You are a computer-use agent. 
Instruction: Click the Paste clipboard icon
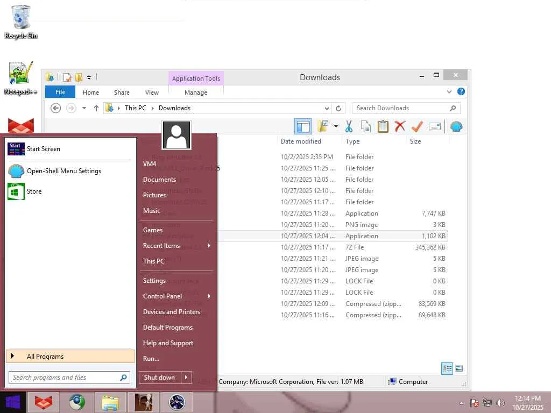[383, 126]
